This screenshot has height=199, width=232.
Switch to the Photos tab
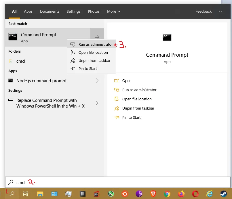click(x=94, y=12)
